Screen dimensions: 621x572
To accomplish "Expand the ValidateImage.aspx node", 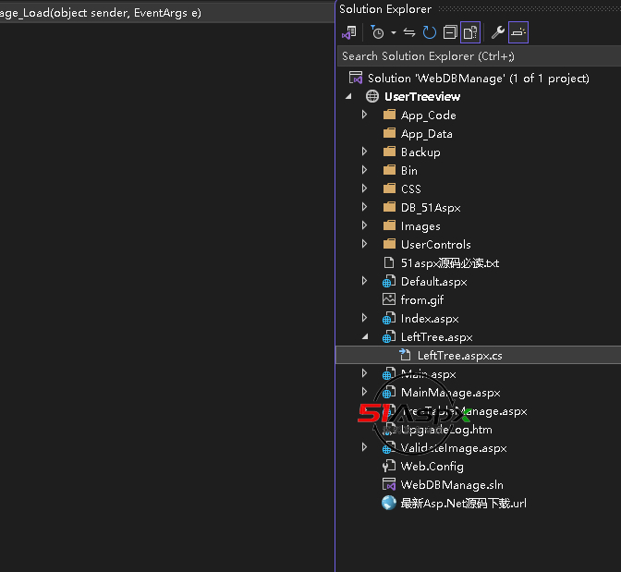I will click(364, 447).
